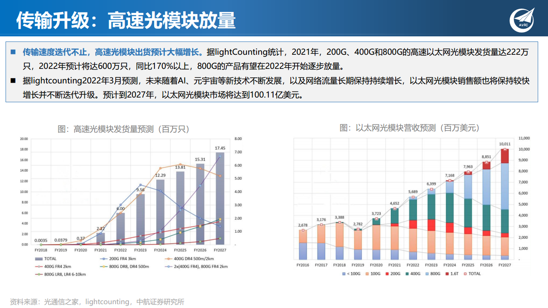Viewport: 548px width, 308px height.
Task: Click the 6,399 revenue label
Action: 431,184
